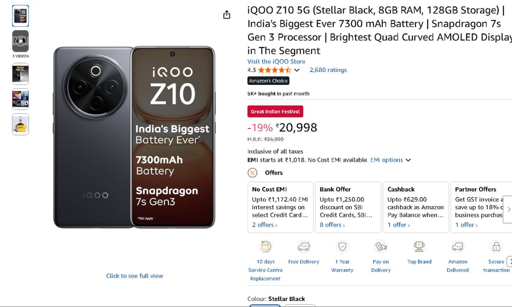The height and width of the screenshot is (307, 512).
Task: Click the Top Brand trophy icon
Action: 419,246
